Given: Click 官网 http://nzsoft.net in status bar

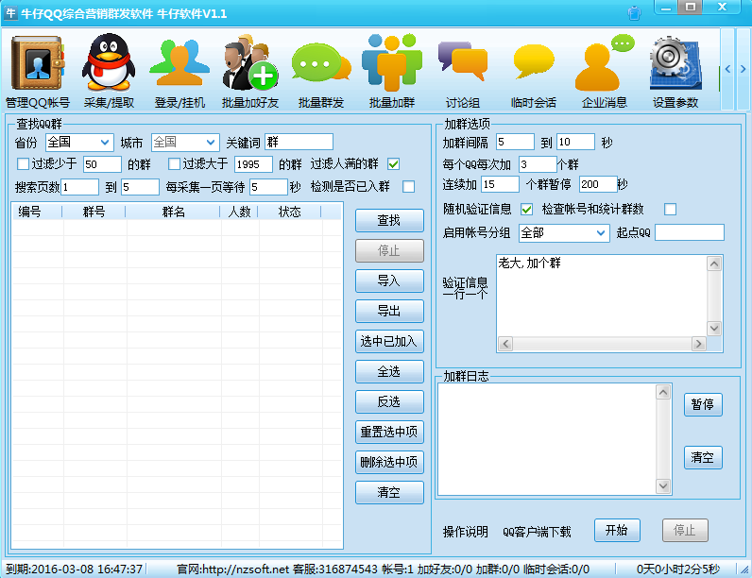Looking at the screenshot, I should 232,569.
